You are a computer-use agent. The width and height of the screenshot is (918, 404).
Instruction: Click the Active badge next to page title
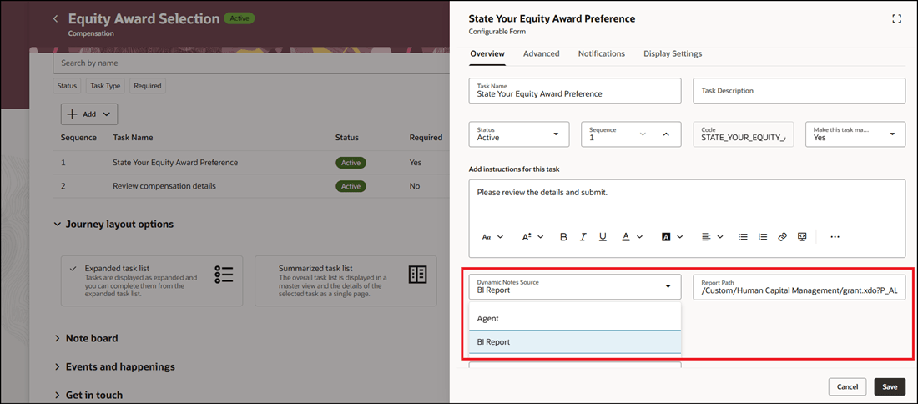pyautogui.click(x=239, y=18)
